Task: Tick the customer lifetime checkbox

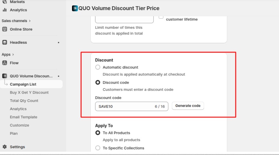Action: click(161, 17)
